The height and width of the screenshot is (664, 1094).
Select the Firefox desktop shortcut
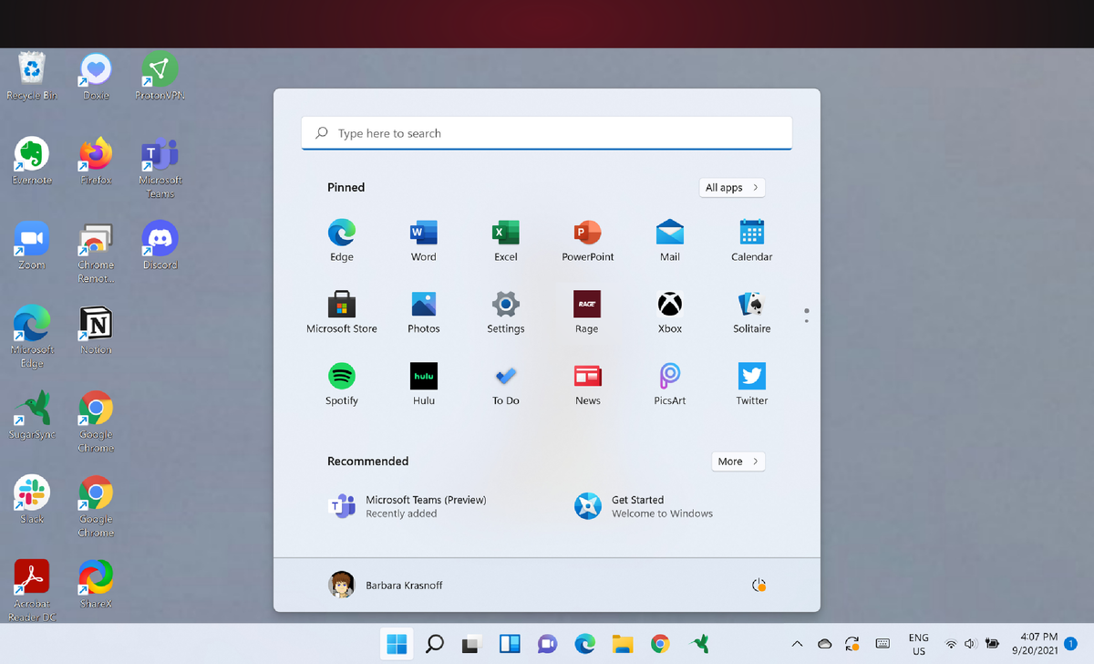pos(96,161)
